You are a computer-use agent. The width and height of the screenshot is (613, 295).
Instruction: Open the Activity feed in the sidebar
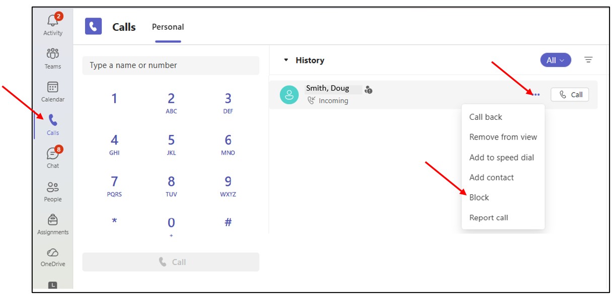tap(53, 24)
